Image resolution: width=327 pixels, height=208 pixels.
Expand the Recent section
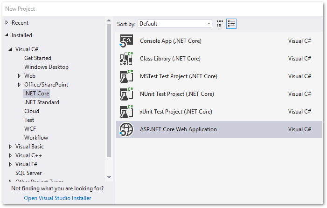7,23
